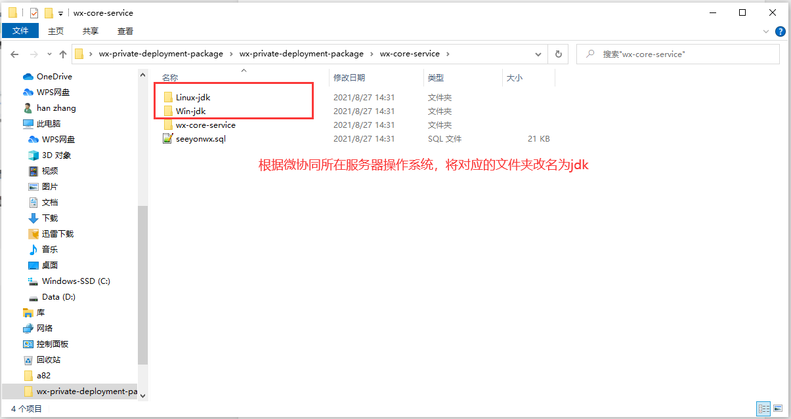The height and width of the screenshot is (419, 791).
Task: Open recent locations dropdown arrow
Action: [x=49, y=54]
